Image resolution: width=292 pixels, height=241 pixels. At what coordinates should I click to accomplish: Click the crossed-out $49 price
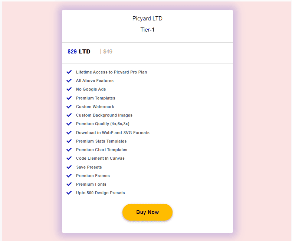pyautogui.click(x=108, y=52)
